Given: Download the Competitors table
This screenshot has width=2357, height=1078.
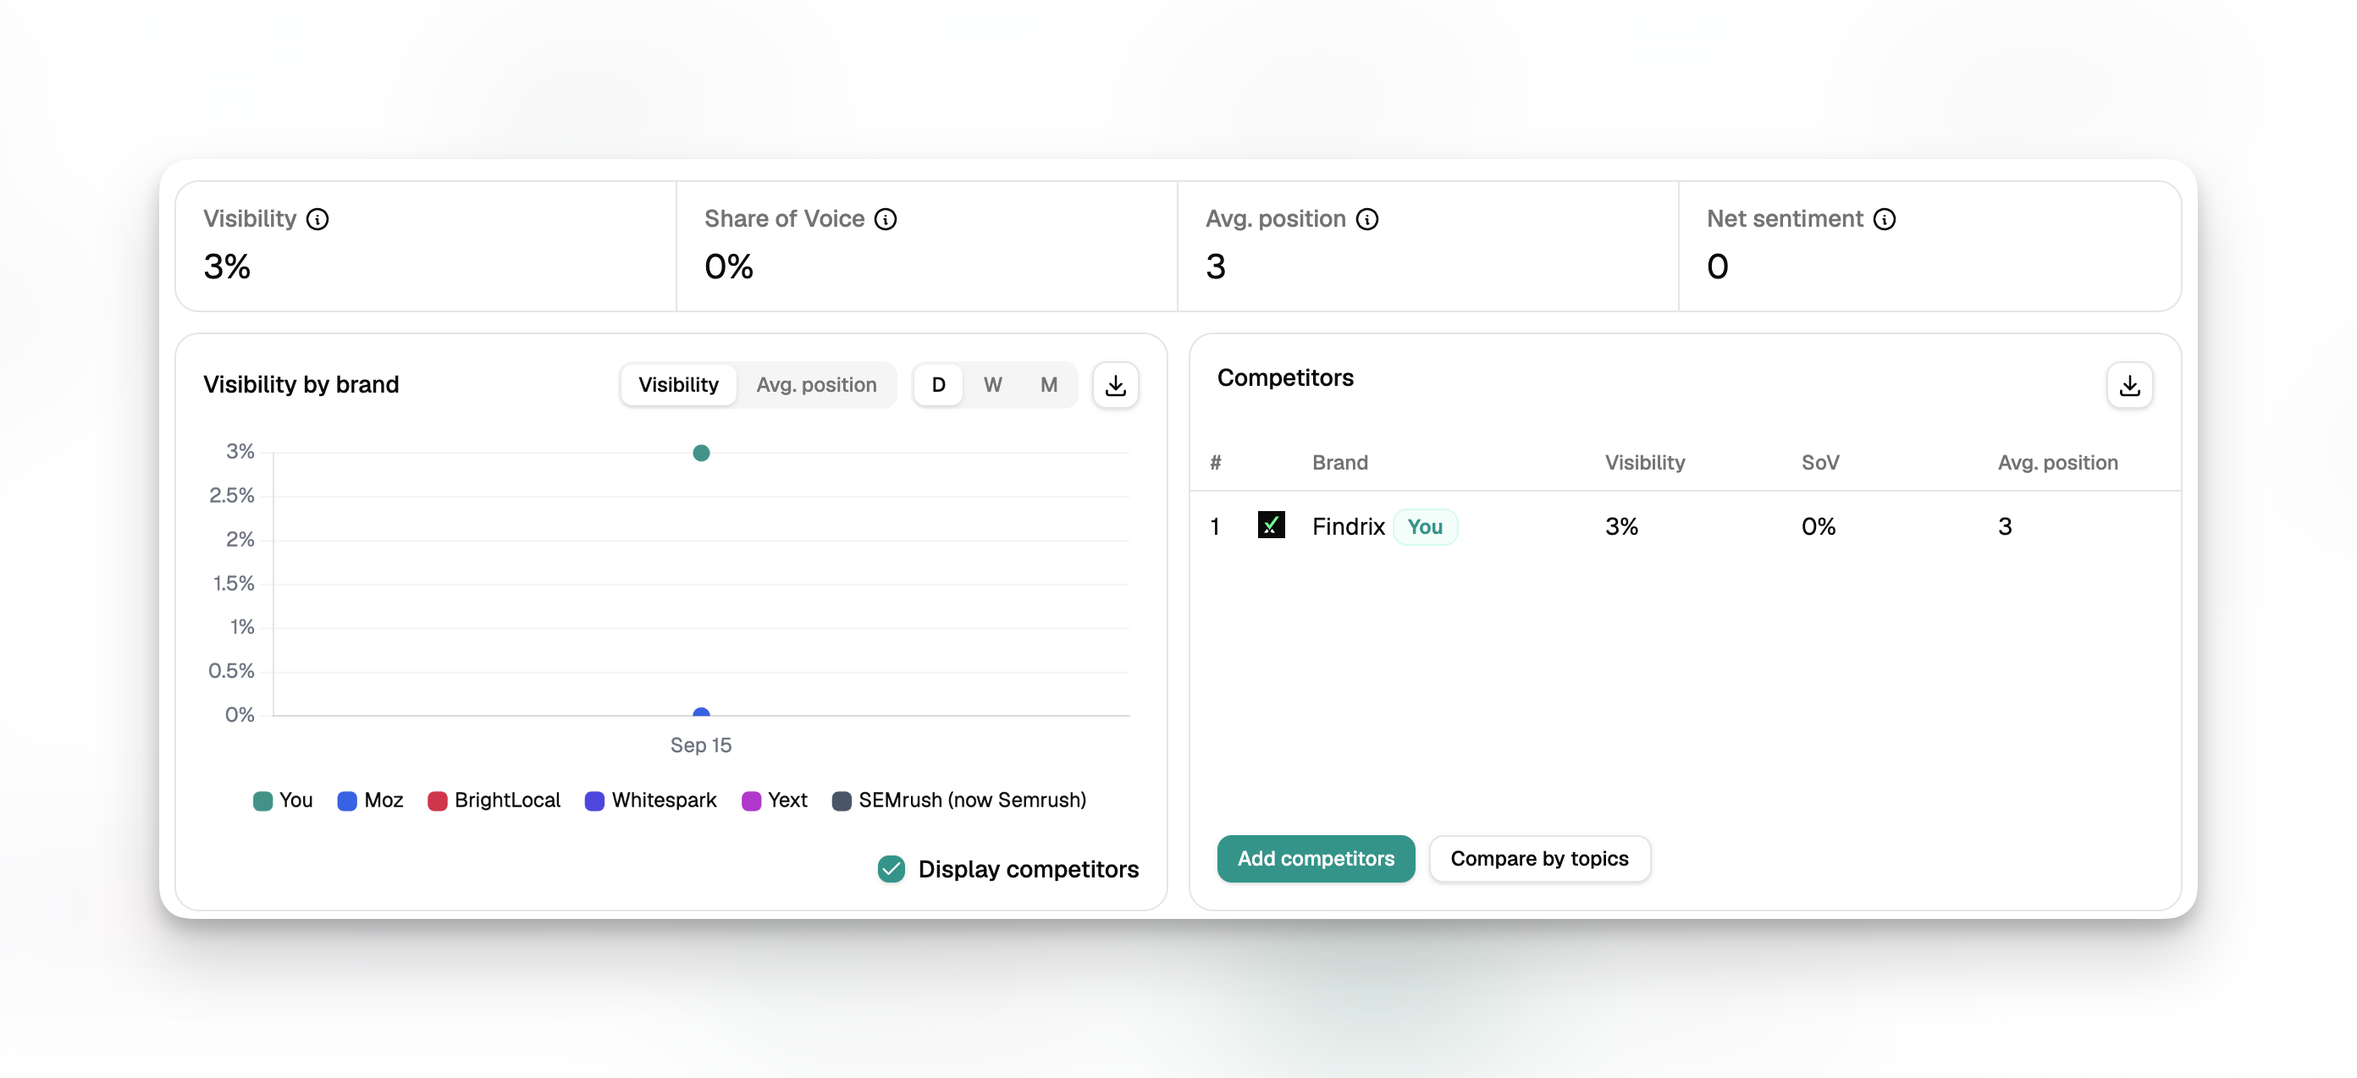Looking at the screenshot, I should 2129,386.
